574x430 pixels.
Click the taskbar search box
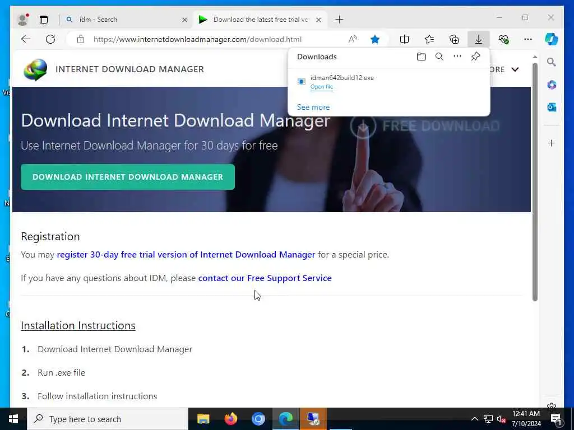(108, 419)
